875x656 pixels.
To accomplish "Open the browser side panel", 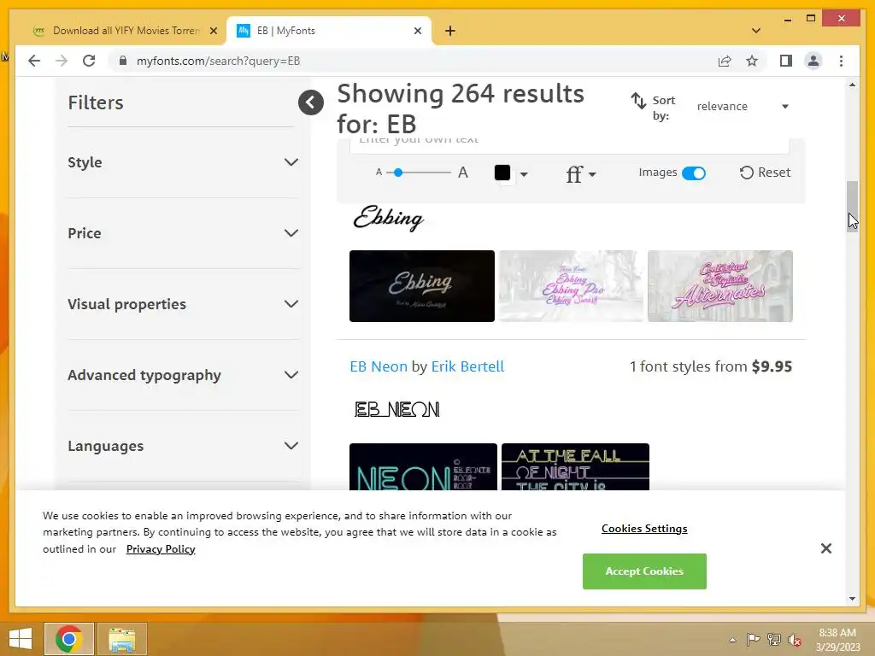I will click(786, 61).
